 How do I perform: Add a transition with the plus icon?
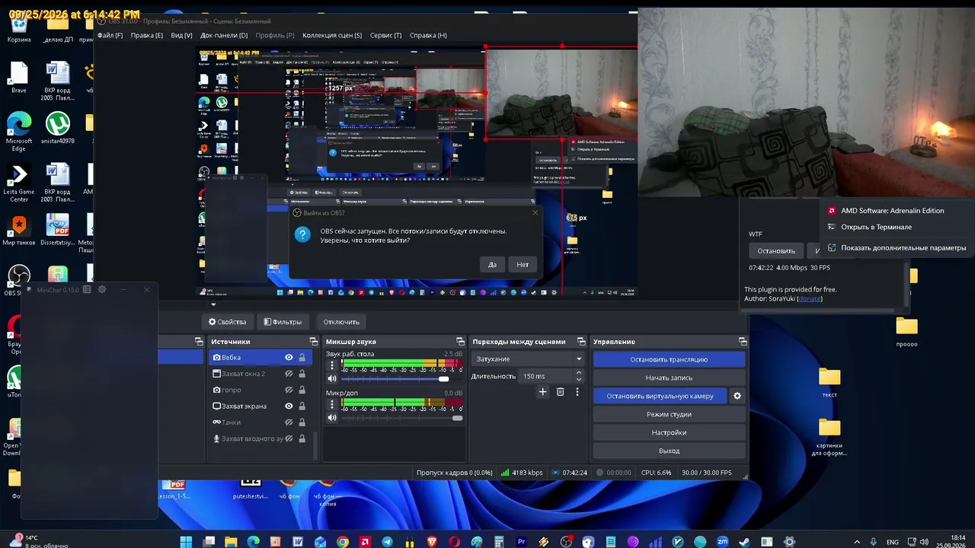542,392
